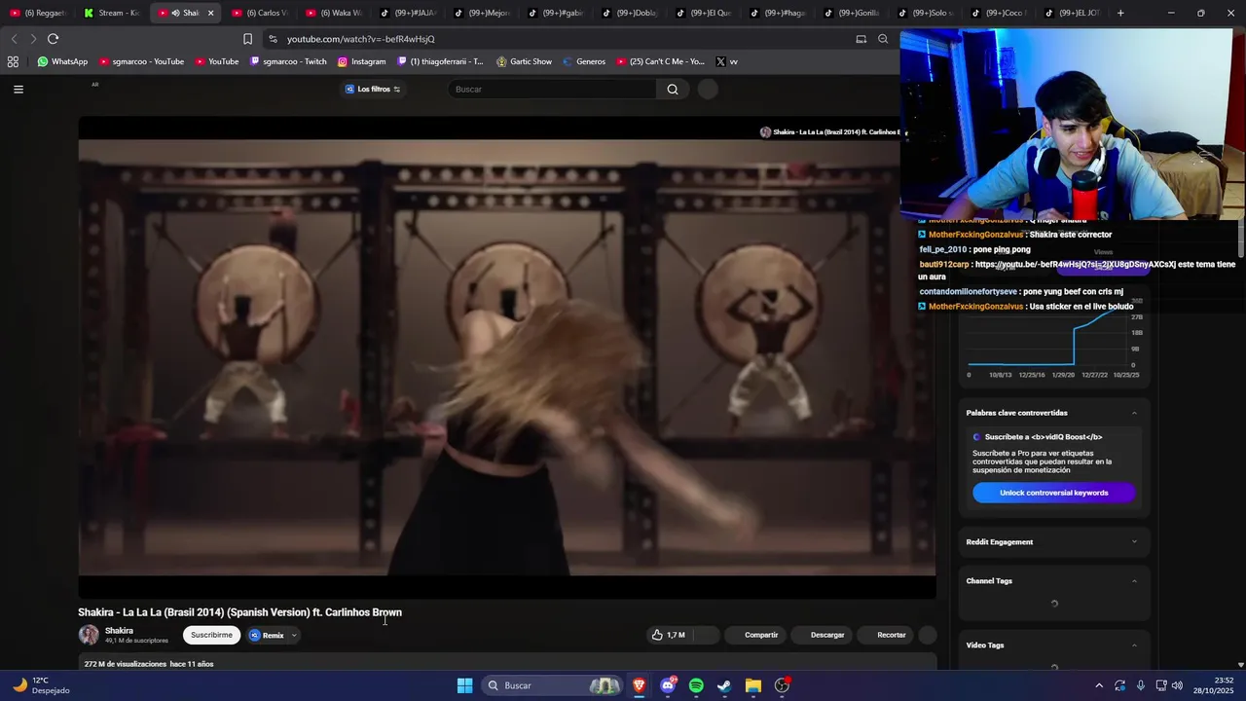Open the Can't C Me YouTube bookmark
Image resolution: width=1246 pixels, height=701 pixels.
(x=660, y=61)
